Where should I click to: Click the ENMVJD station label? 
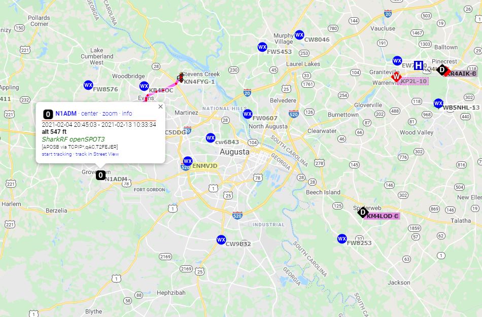(x=205, y=166)
